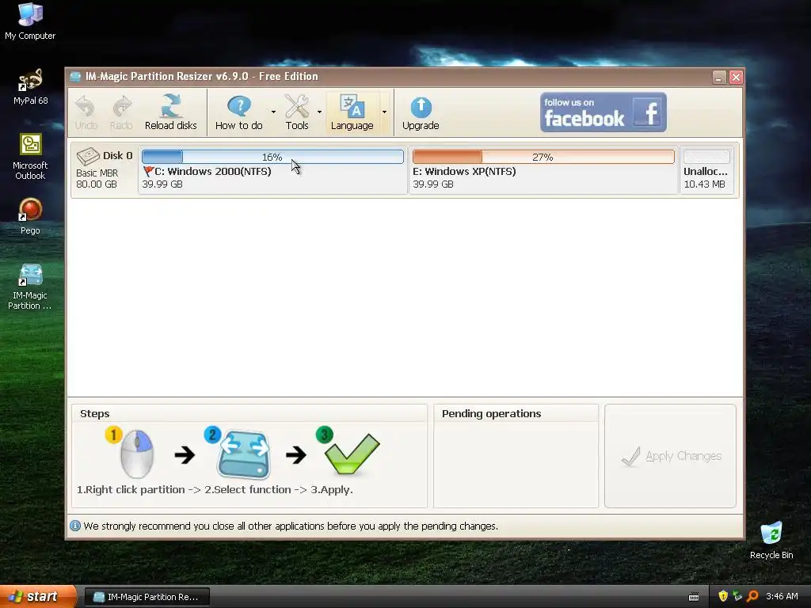
Task: Open the Windows start menu
Action: click(x=38, y=597)
